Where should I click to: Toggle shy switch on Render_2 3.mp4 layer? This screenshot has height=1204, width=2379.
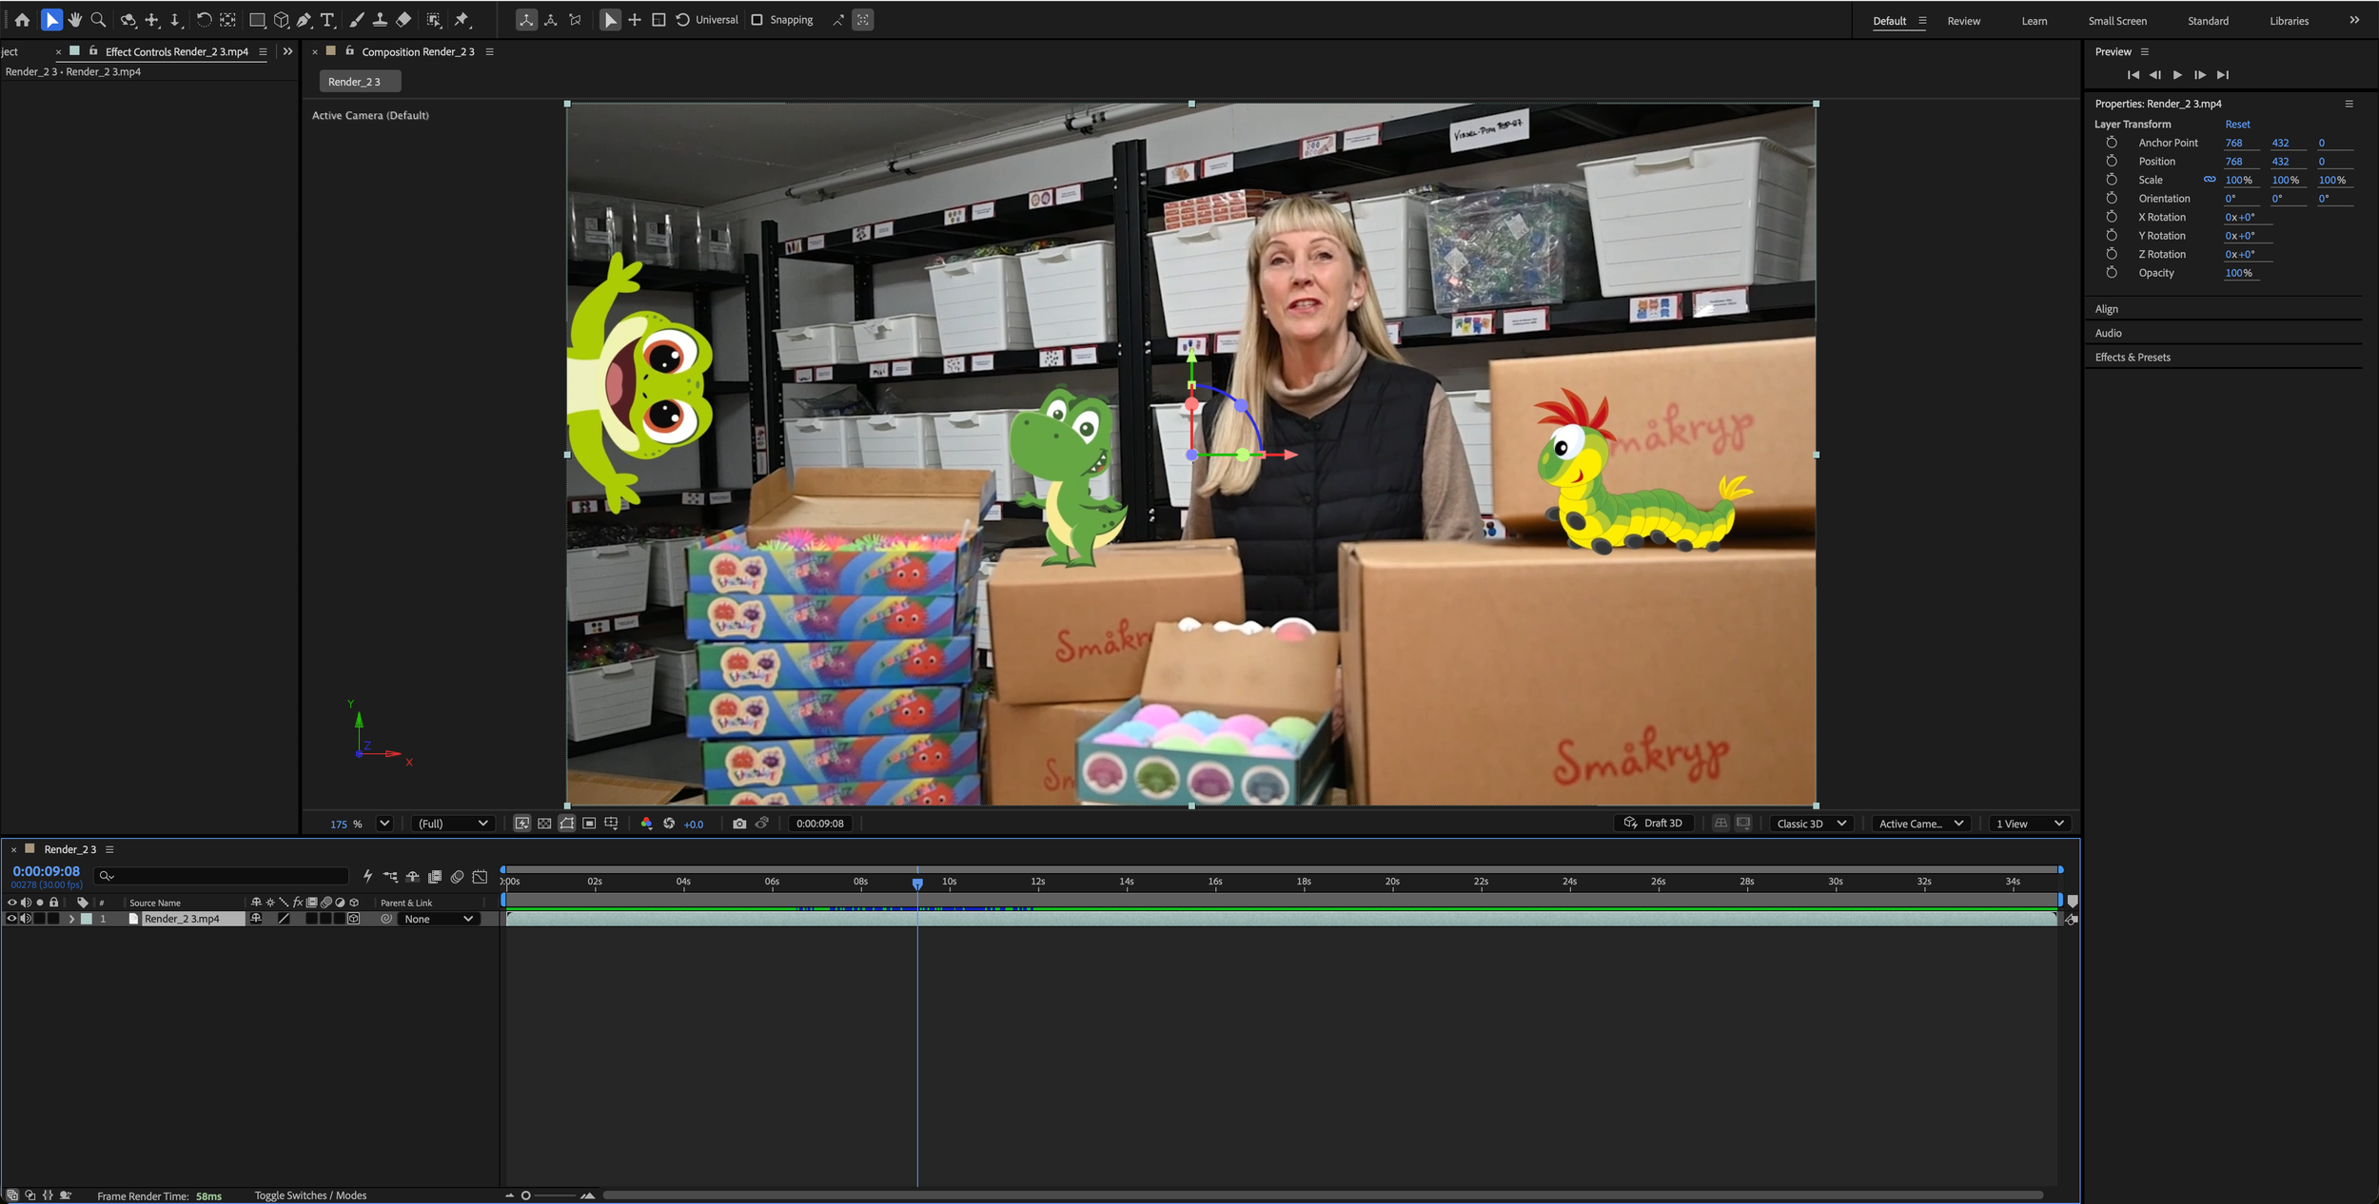click(256, 919)
